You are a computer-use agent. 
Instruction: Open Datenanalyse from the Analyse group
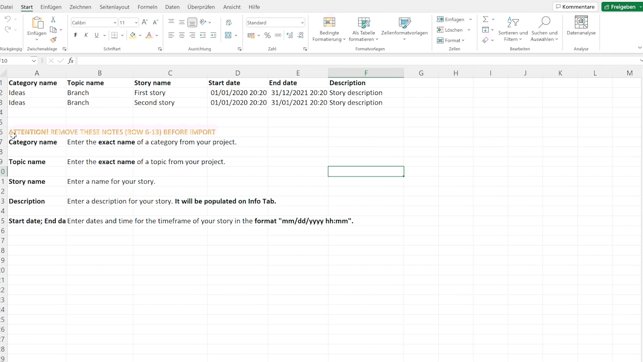(581, 26)
